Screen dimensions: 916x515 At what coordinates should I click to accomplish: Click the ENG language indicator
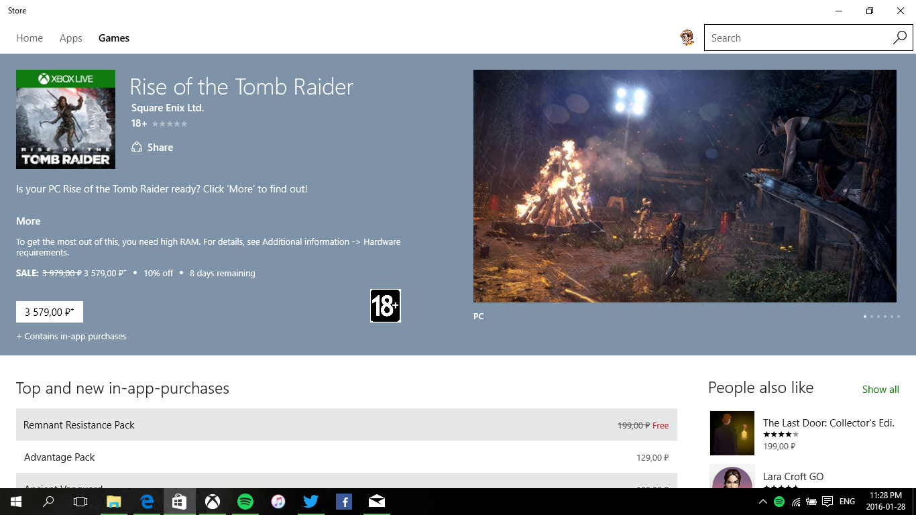tap(847, 502)
